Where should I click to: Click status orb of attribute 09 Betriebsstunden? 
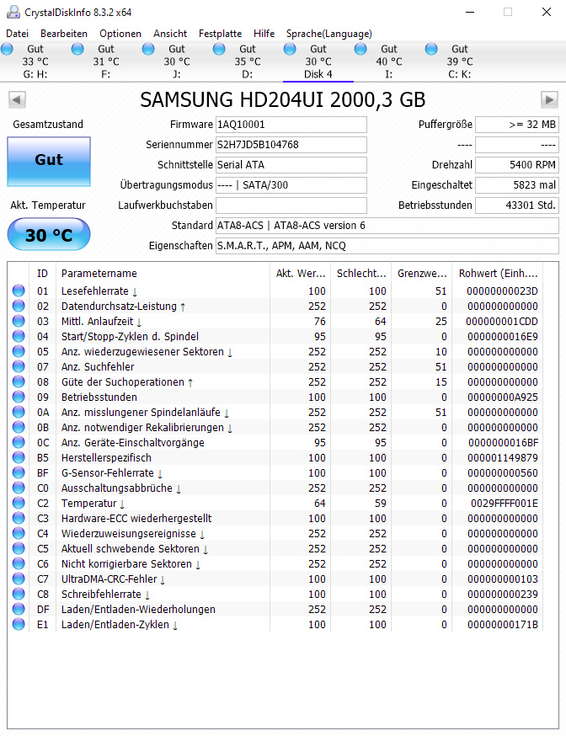(x=19, y=397)
